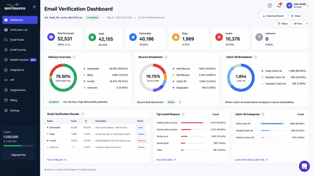The width and height of the screenshot is (313, 176).
Task: Click the Completed status badge
Action: click(x=92, y=18)
